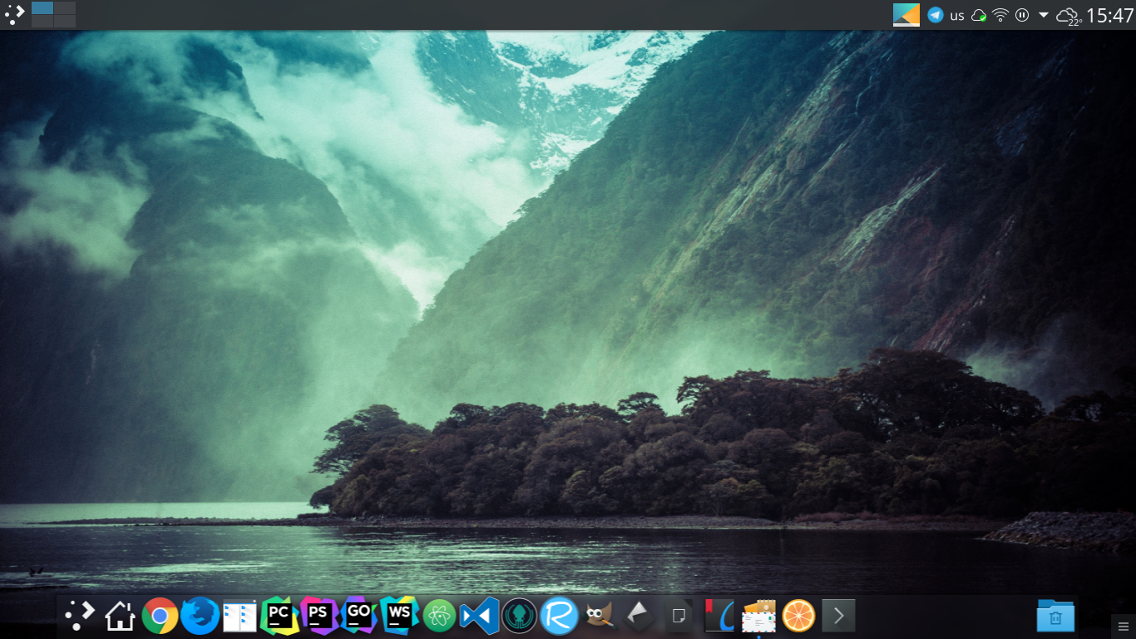Launch GIMP from the dock

click(599, 617)
